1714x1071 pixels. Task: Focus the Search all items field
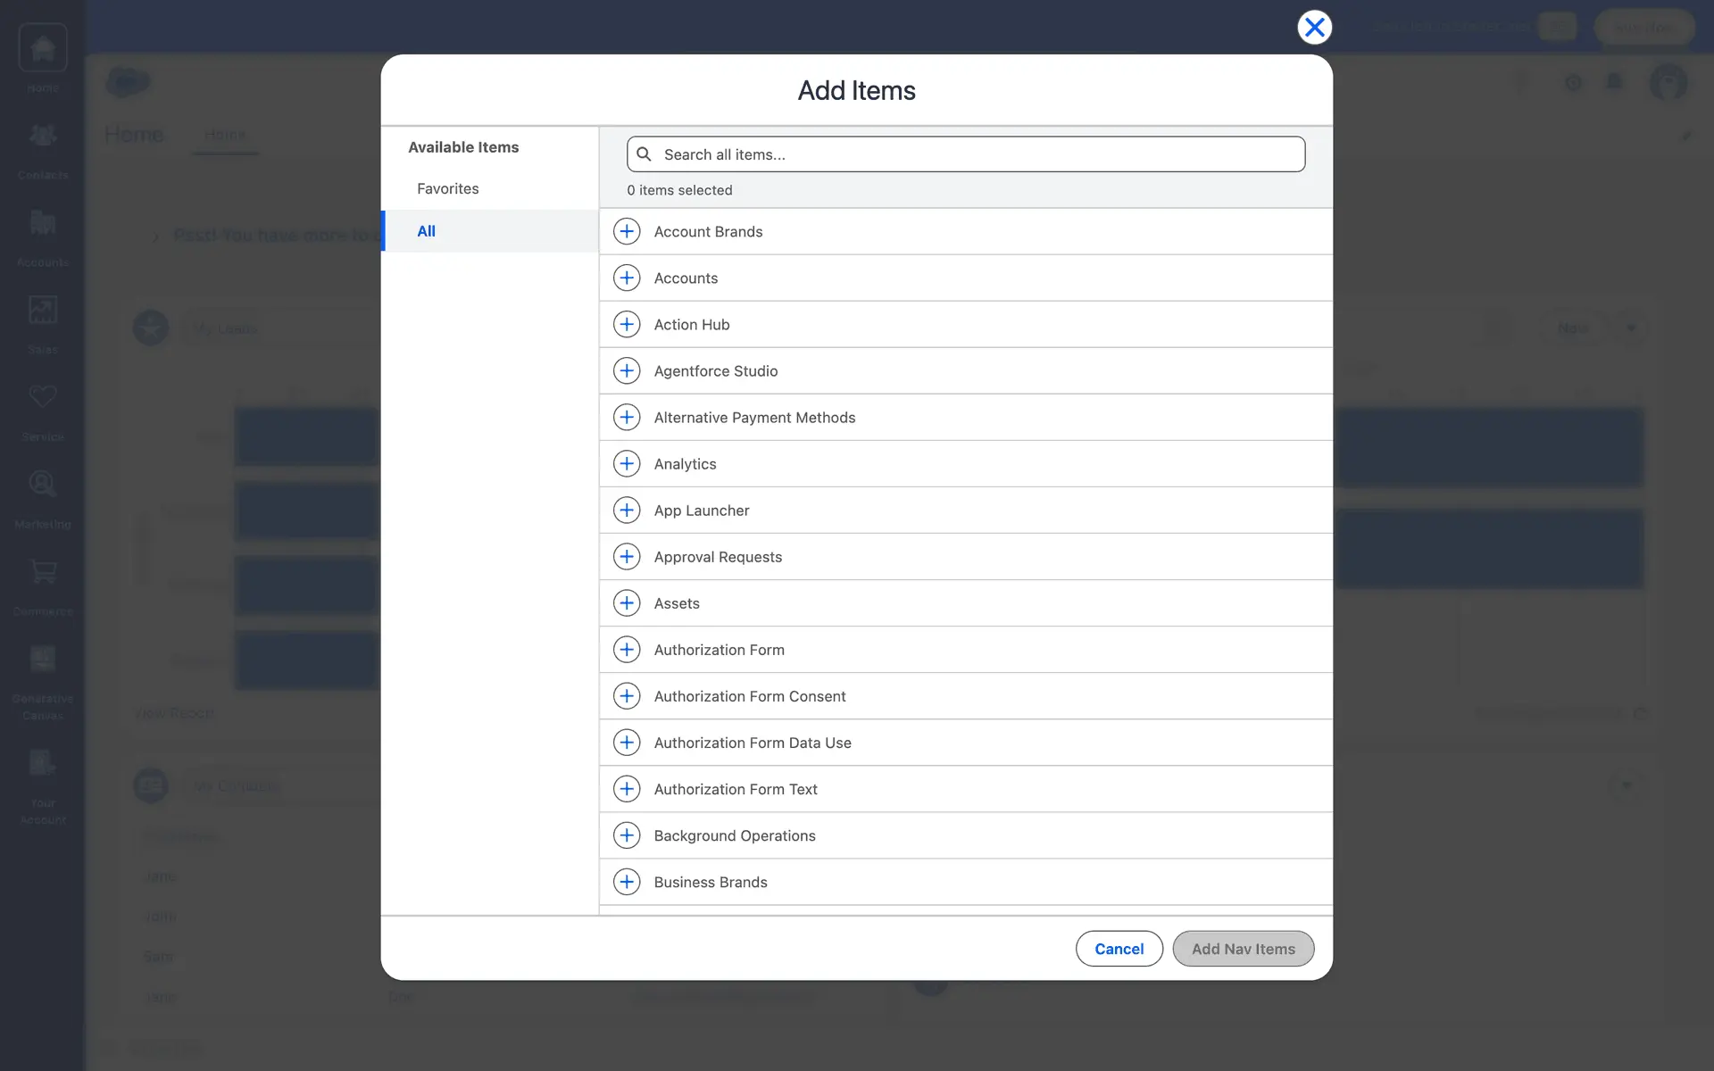click(x=978, y=154)
